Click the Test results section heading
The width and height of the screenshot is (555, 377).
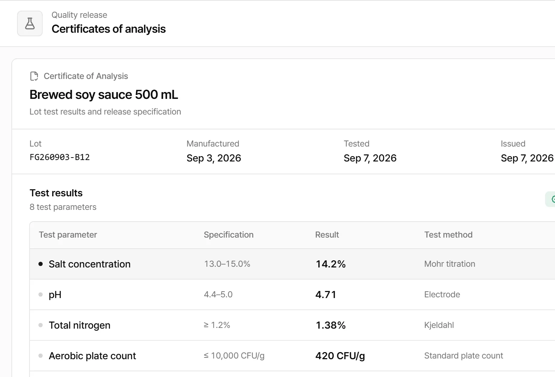coord(56,193)
